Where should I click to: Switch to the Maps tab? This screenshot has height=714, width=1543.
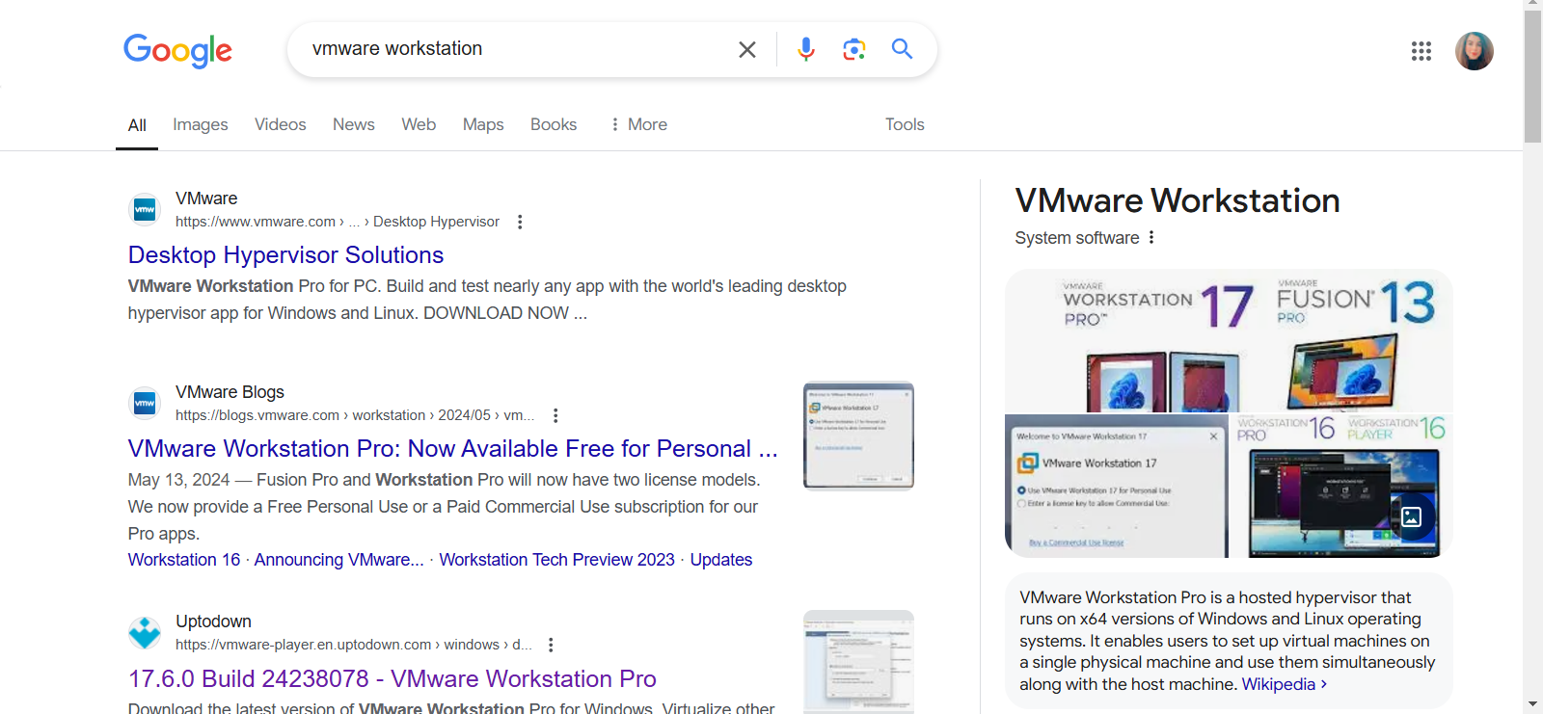pos(483,124)
